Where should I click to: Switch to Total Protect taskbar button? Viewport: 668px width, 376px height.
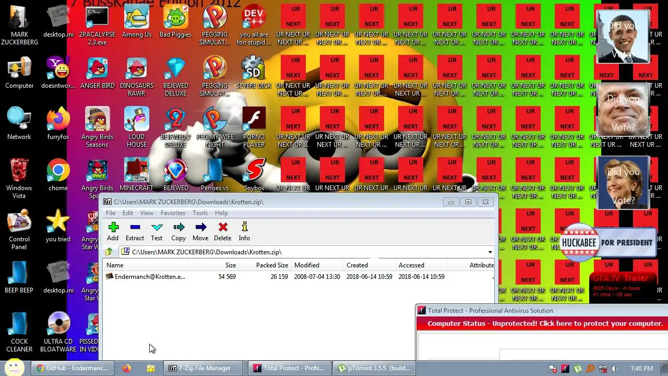tap(290, 368)
